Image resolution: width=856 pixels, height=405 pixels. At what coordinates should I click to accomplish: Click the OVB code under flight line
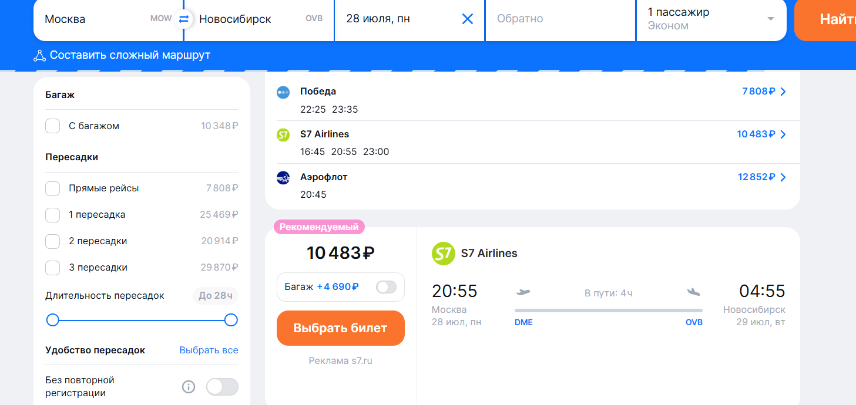point(694,322)
